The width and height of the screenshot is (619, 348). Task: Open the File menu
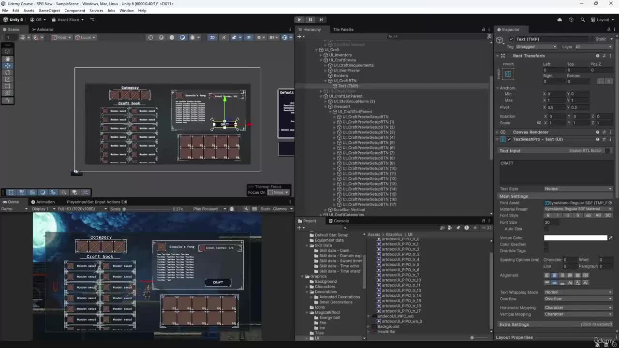[x=5, y=11]
